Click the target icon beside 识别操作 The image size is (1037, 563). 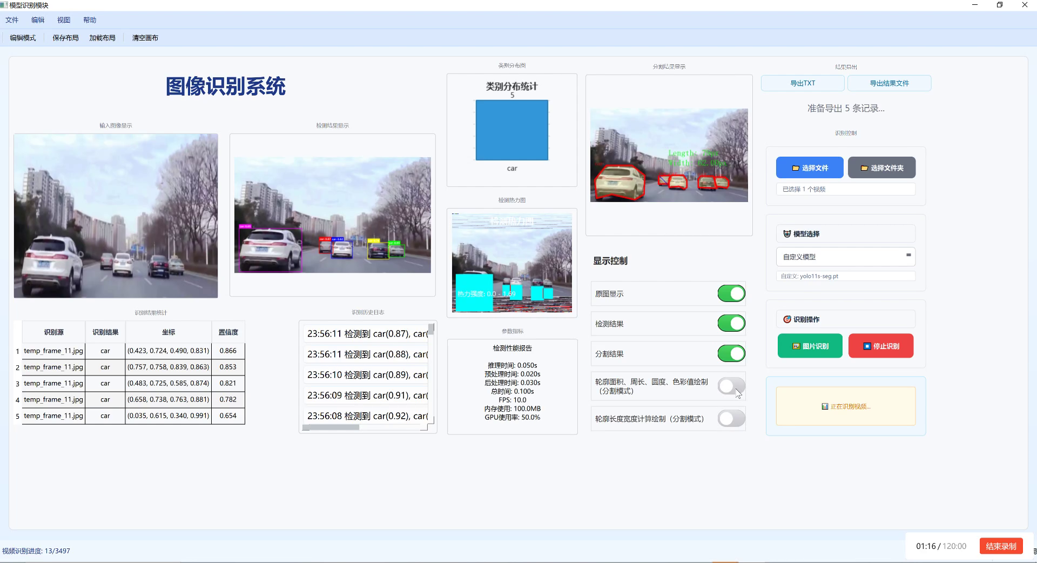click(787, 319)
